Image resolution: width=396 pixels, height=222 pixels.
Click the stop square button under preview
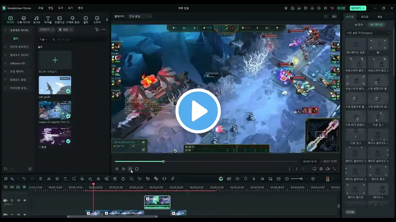pos(137,169)
